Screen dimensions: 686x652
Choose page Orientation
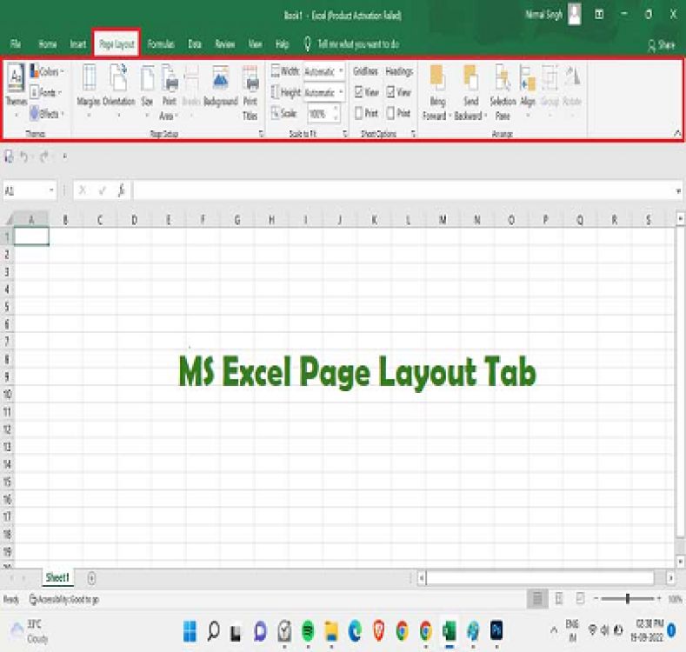pyautogui.click(x=118, y=90)
